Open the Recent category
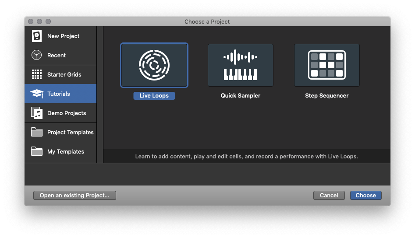Viewport: 415px width, 238px height. coord(60,55)
